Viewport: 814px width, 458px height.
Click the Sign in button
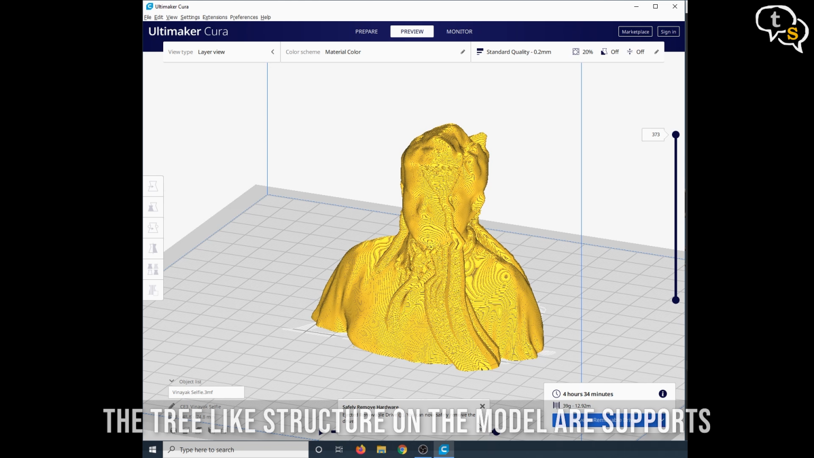point(668,31)
